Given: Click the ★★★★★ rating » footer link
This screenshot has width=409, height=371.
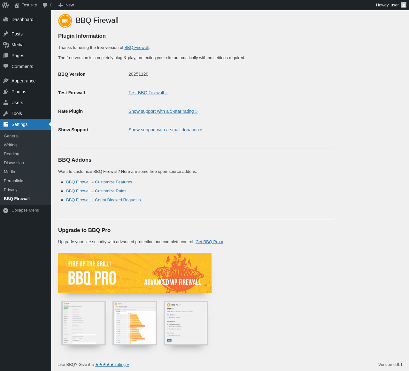Looking at the screenshot, I should pos(112,365).
